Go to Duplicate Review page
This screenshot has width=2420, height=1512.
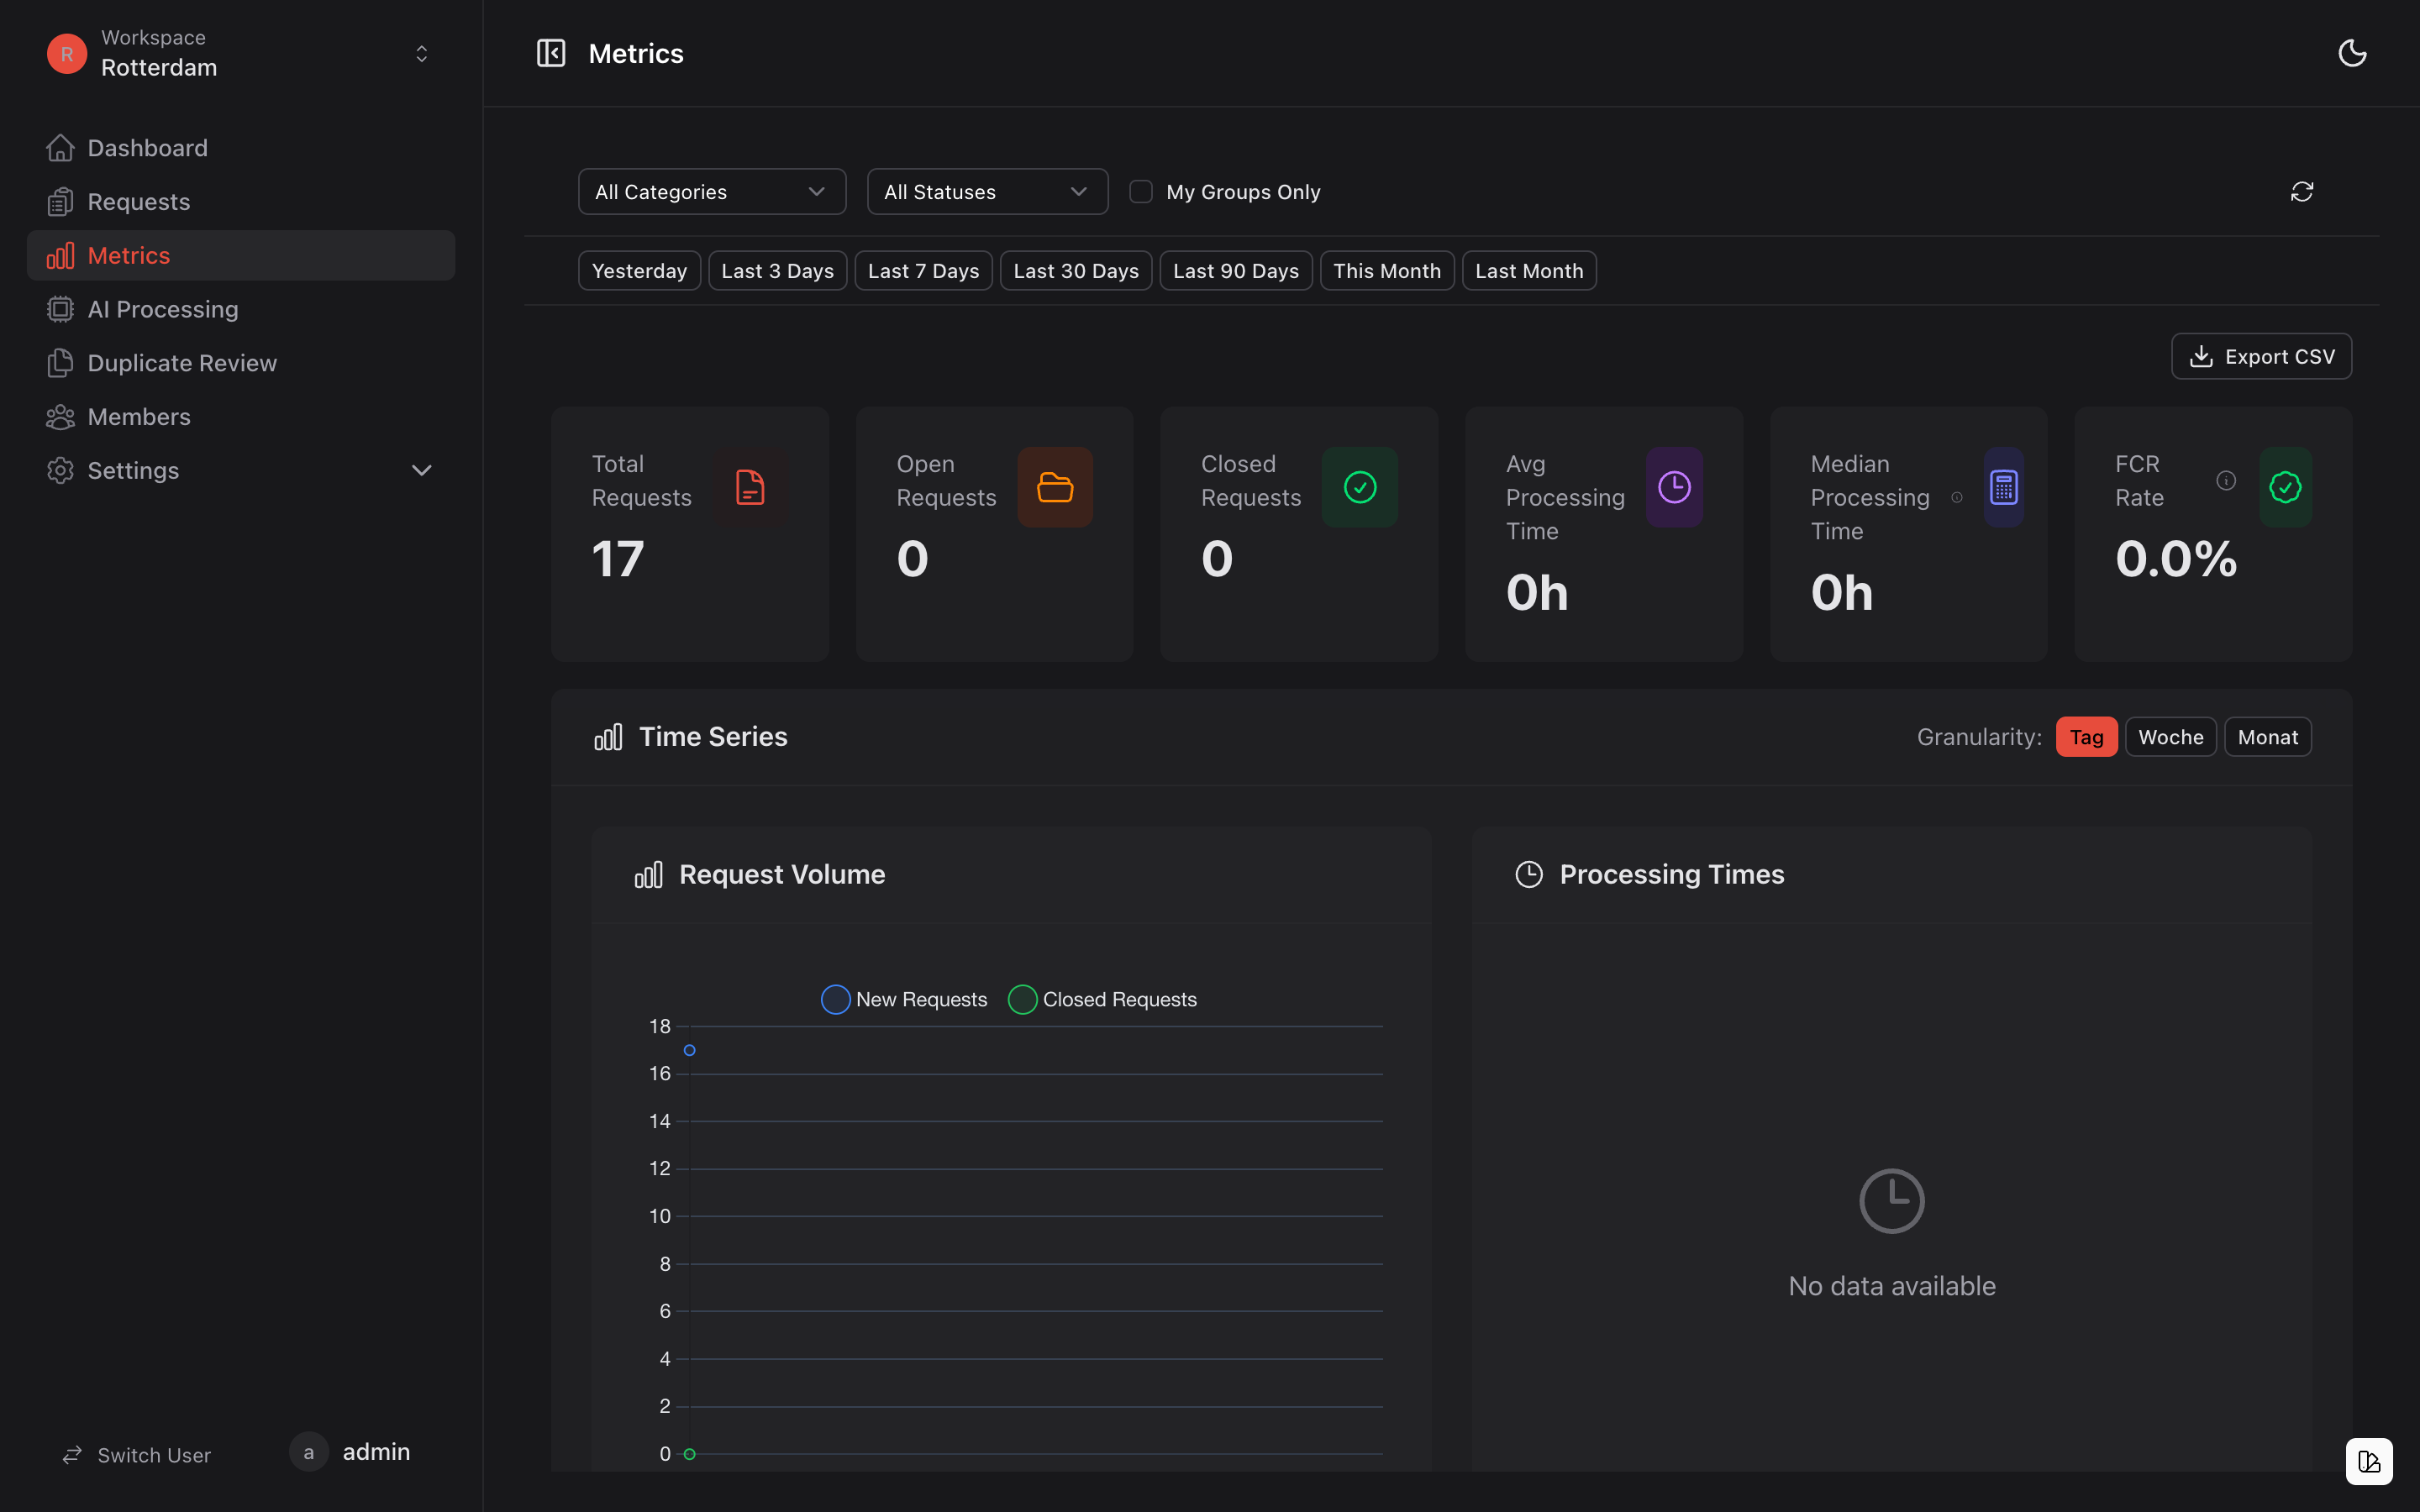181,363
